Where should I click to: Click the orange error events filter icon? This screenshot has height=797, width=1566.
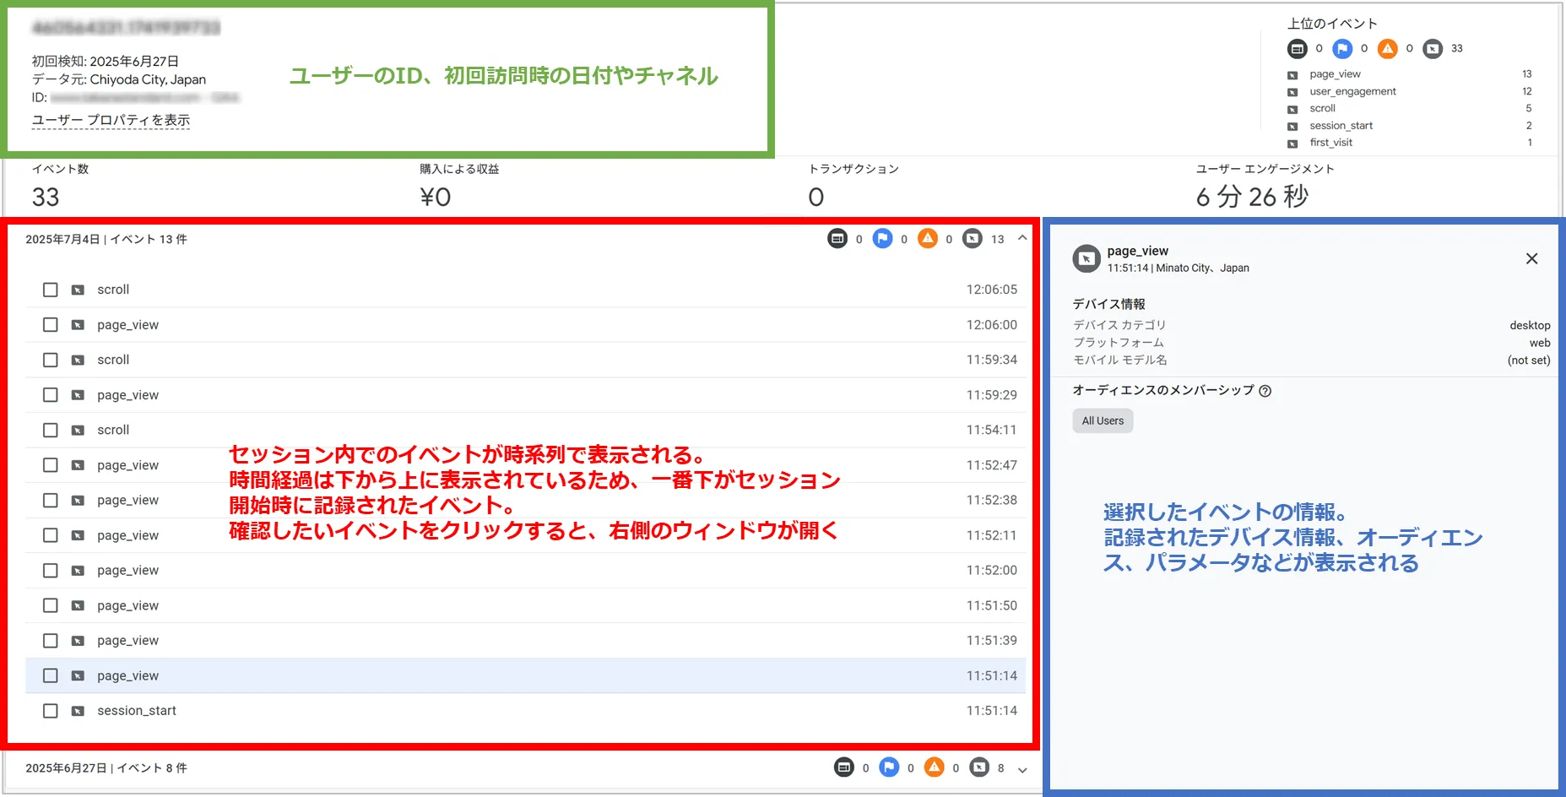coord(929,239)
